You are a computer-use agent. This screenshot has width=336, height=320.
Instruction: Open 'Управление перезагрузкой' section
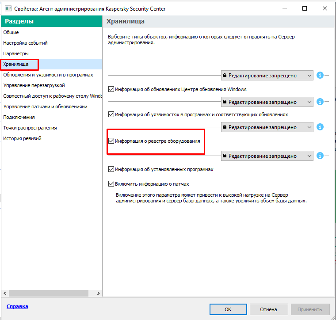pyautogui.click(x=52, y=85)
